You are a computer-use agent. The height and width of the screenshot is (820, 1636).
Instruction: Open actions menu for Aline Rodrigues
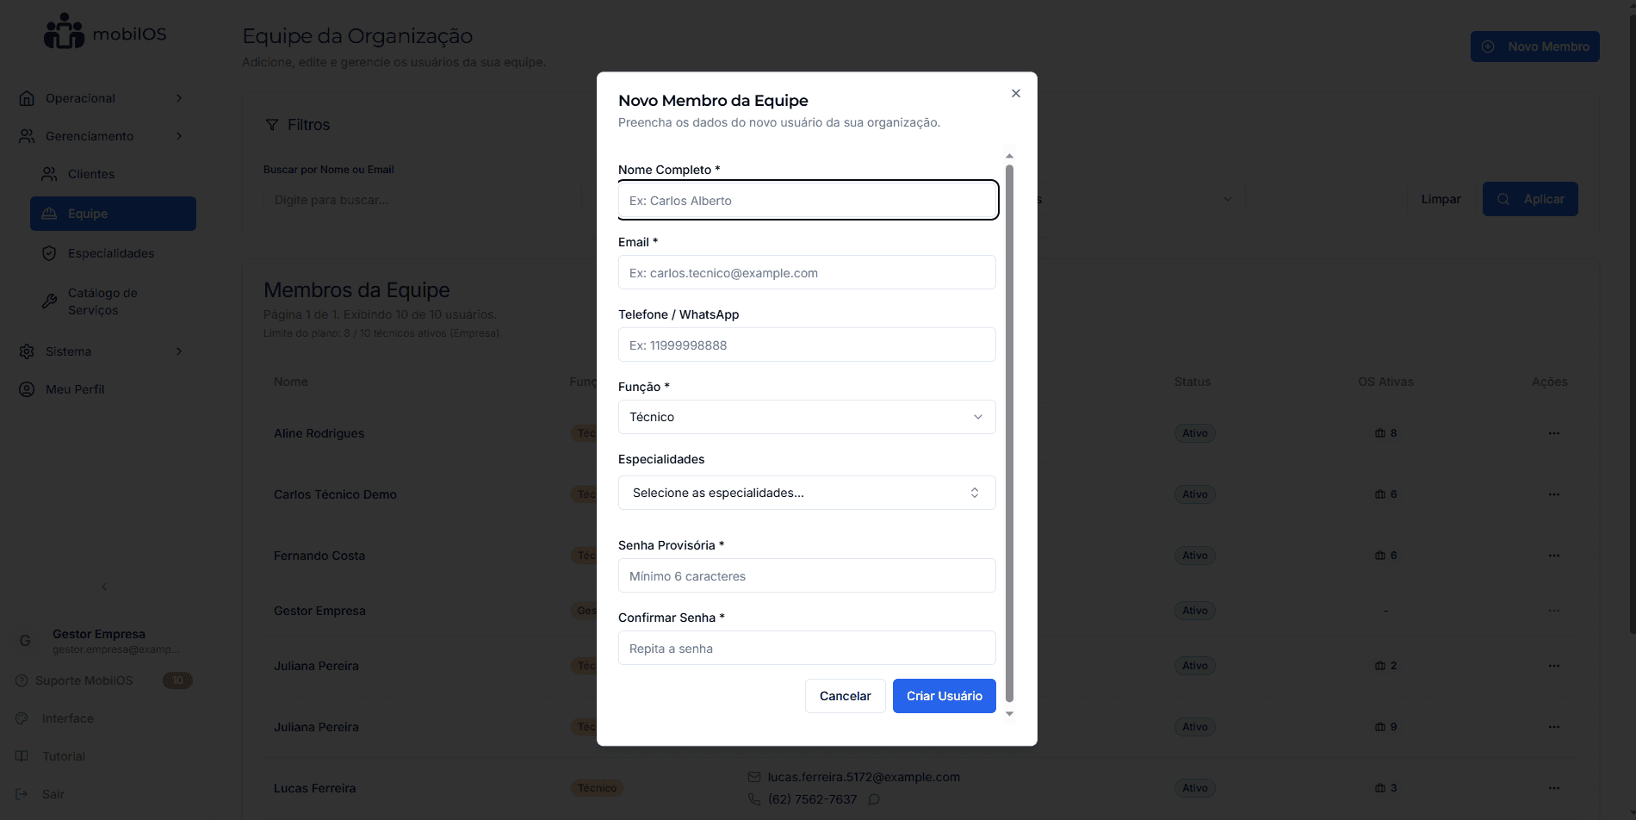(1553, 433)
